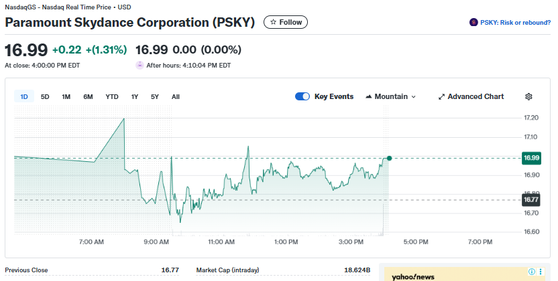Open 'PSKY: Risk or rebound?' link
The height and width of the screenshot is (281, 558).
click(515, 23)
